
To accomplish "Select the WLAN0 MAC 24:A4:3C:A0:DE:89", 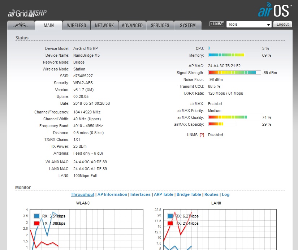I will point(90,162).
